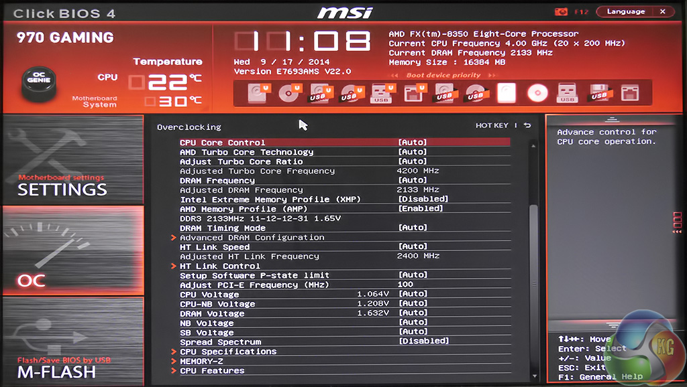Select the UEFI hard disk boot device icon
This screenshot has width=687, height=387.
258,93
